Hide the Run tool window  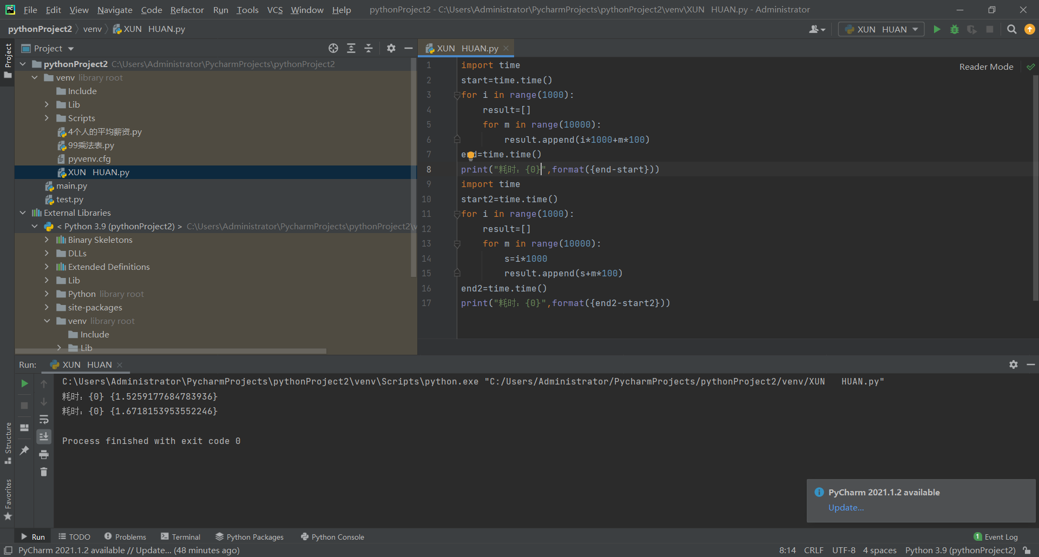1031,364
